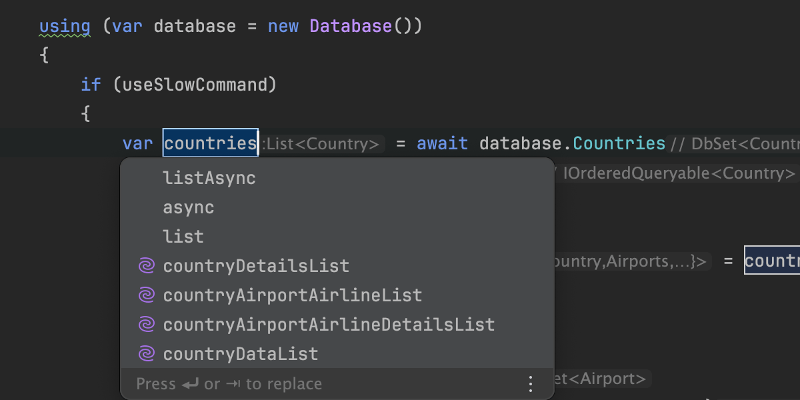Click the AI icon beside countryAirportAirlineDetailsList

tap(146, 325)
